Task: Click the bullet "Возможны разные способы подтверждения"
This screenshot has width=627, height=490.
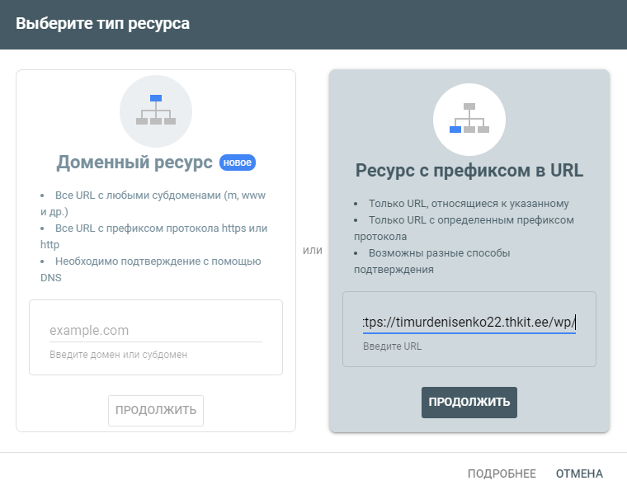Action: pos(431,261)
